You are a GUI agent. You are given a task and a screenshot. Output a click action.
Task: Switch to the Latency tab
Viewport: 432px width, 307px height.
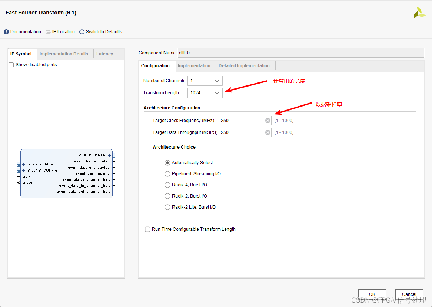point(105,54)
